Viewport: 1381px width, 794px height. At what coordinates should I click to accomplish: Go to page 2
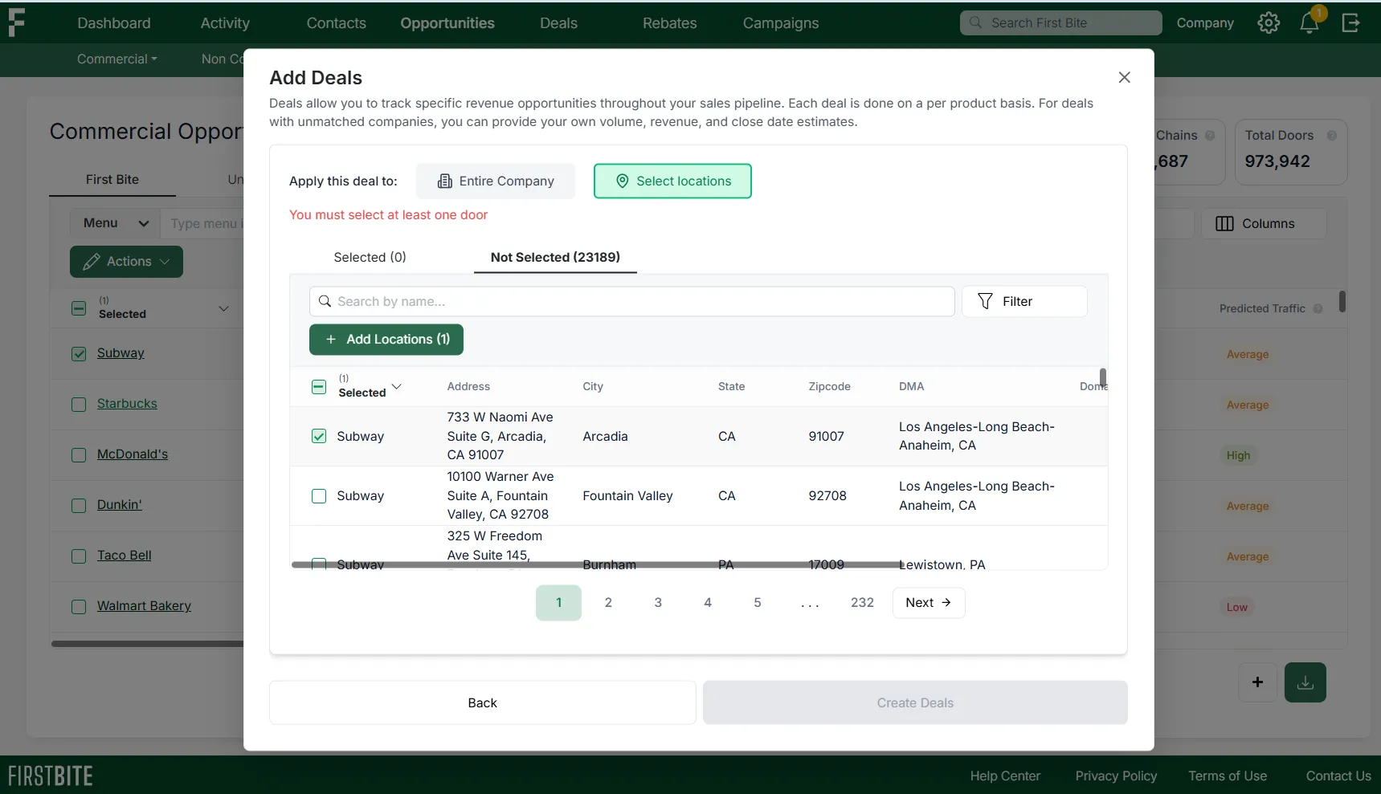[608, 603]
